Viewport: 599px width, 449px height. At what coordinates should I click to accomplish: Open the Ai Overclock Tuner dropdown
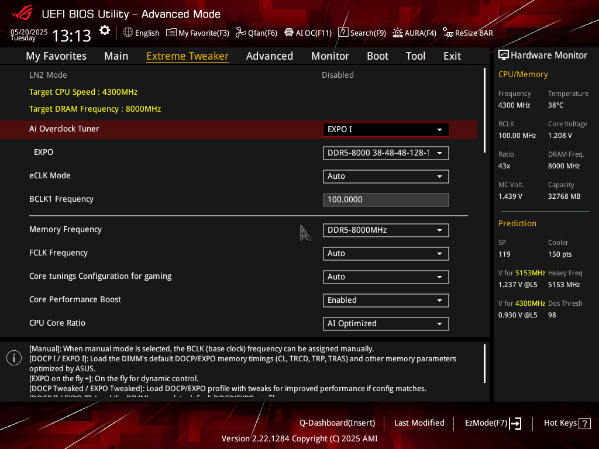point(386,129)
